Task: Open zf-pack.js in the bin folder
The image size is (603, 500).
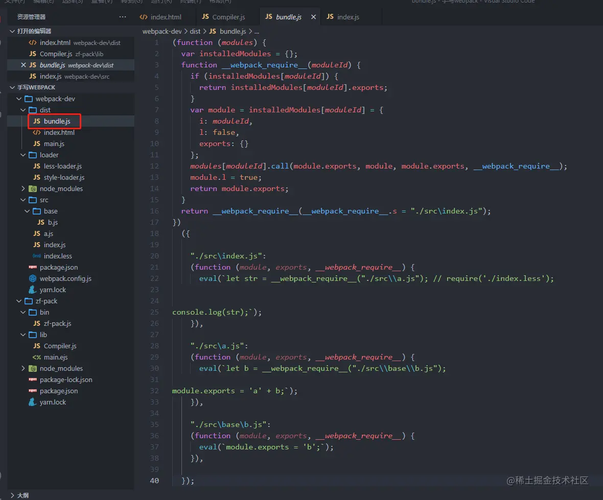Action: pyautogui.click(x=71, y=323)
